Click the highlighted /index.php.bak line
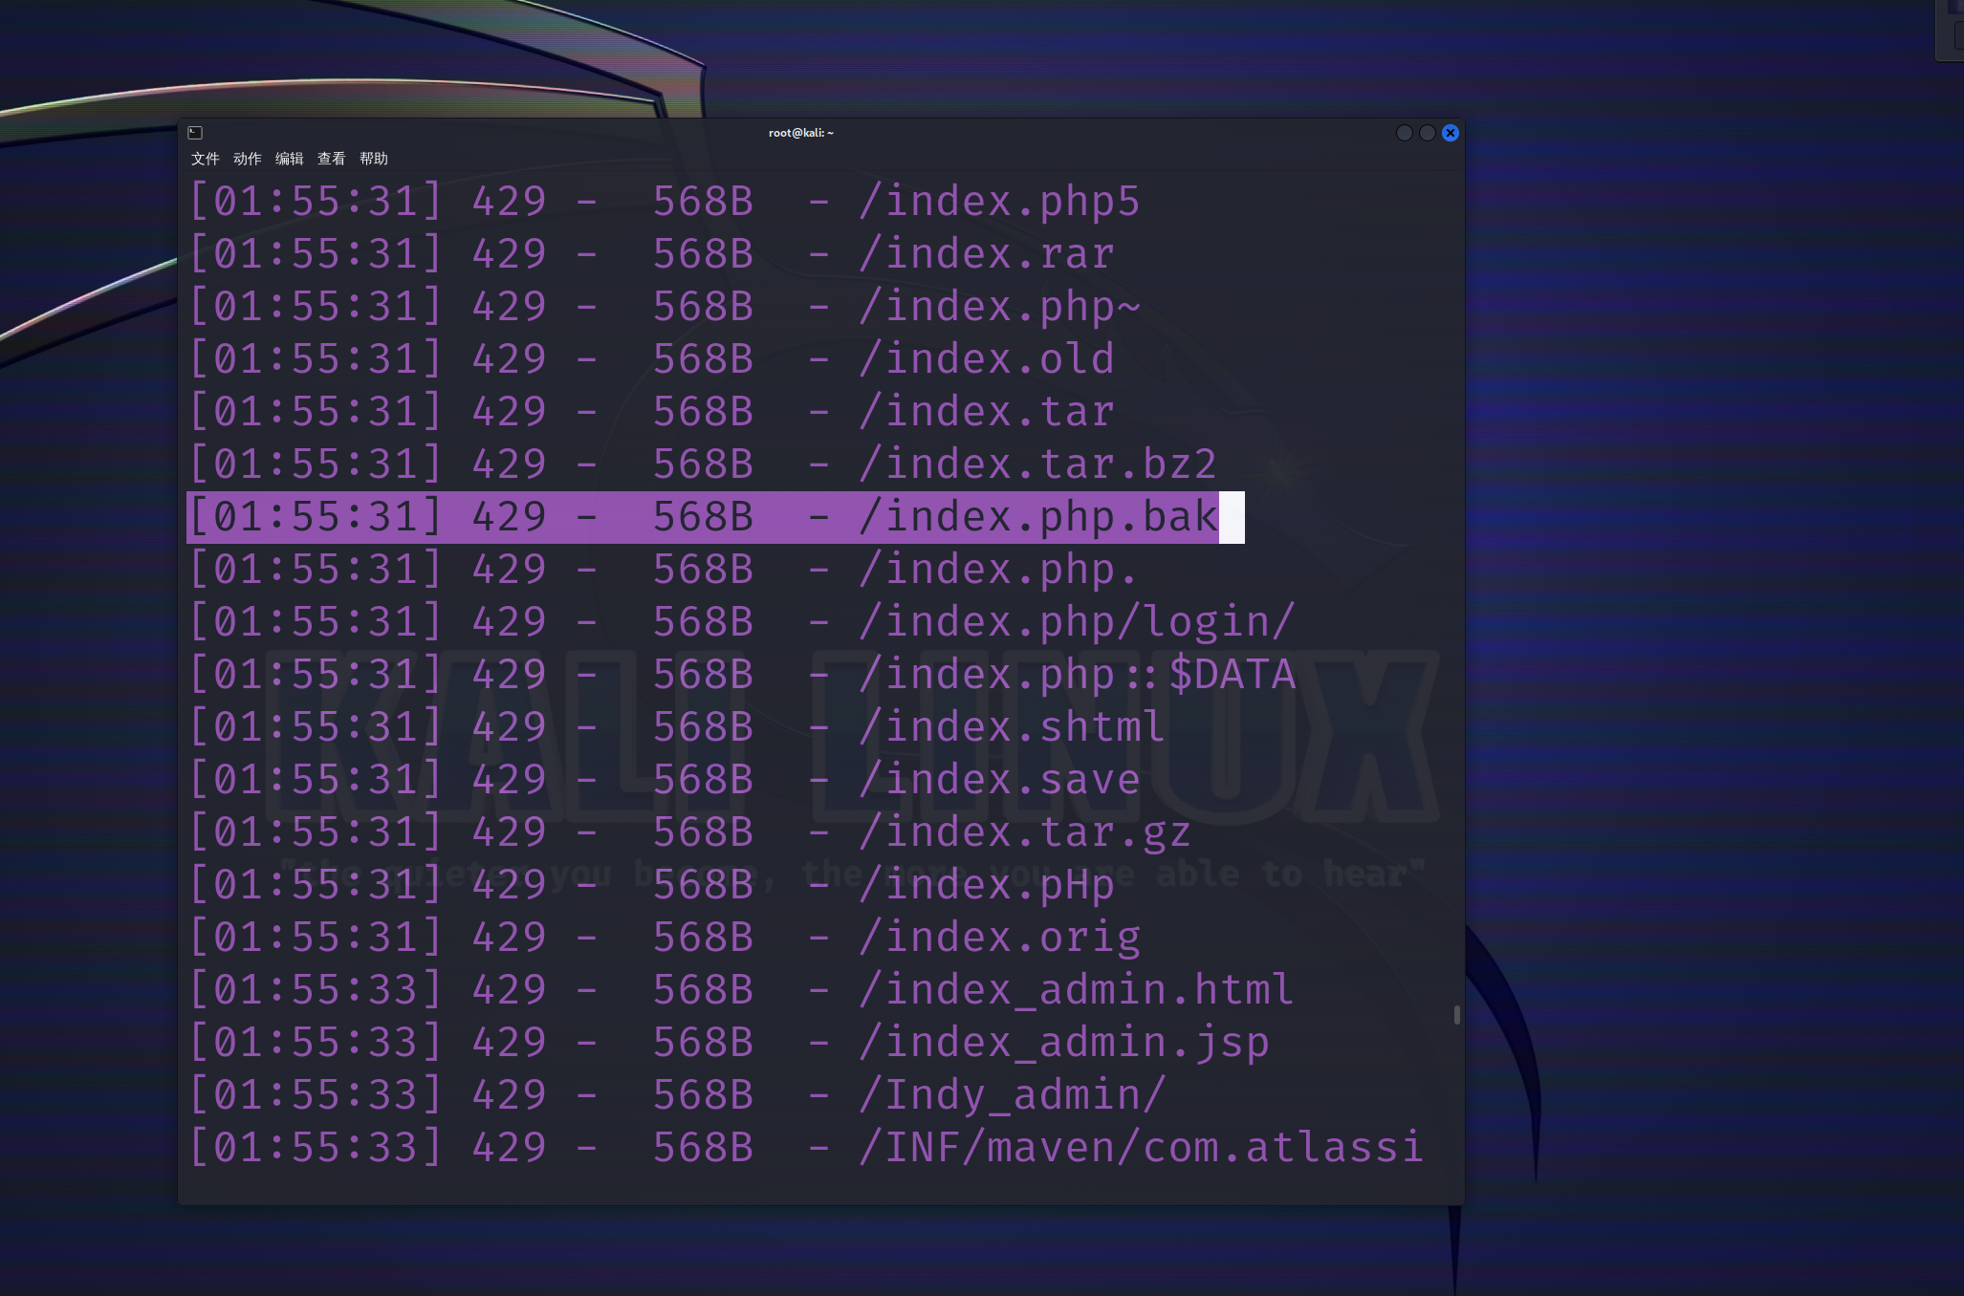Image resolution: width=1964 pixels, height=1296 pixels. point(1037,517)
